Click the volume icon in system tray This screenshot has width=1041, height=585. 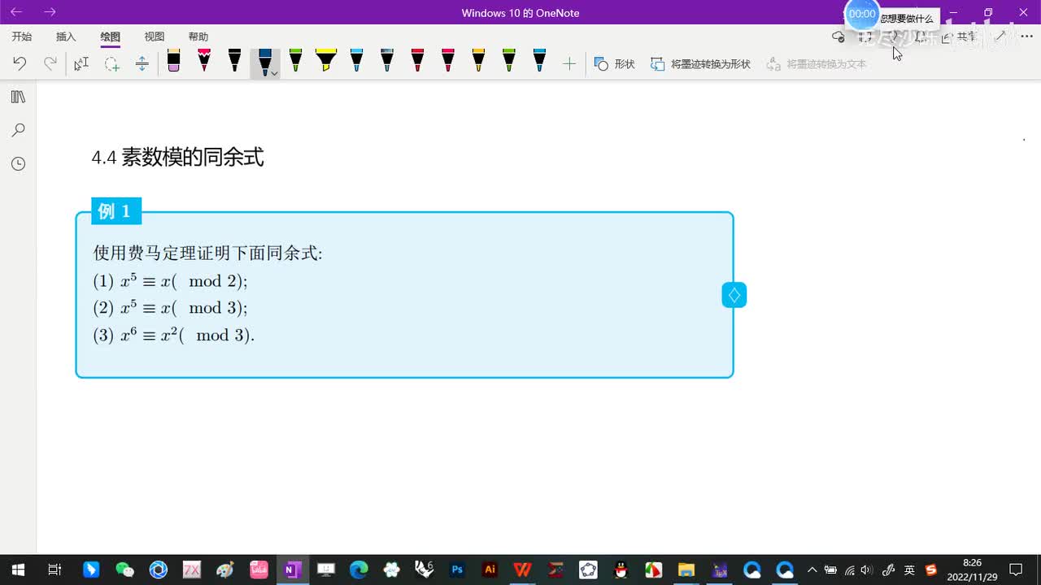(866, 570)
